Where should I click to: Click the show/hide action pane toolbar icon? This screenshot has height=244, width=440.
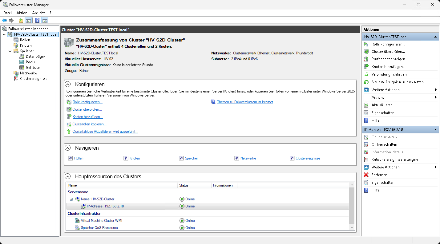45,21
